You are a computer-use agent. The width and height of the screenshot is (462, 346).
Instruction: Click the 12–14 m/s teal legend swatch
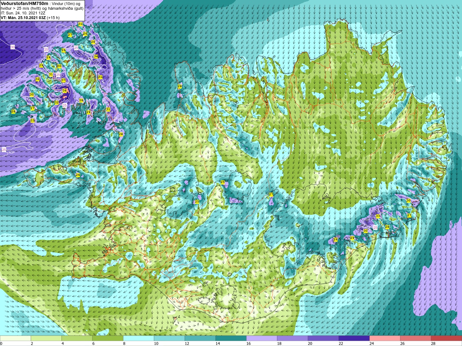coord(200,338)
